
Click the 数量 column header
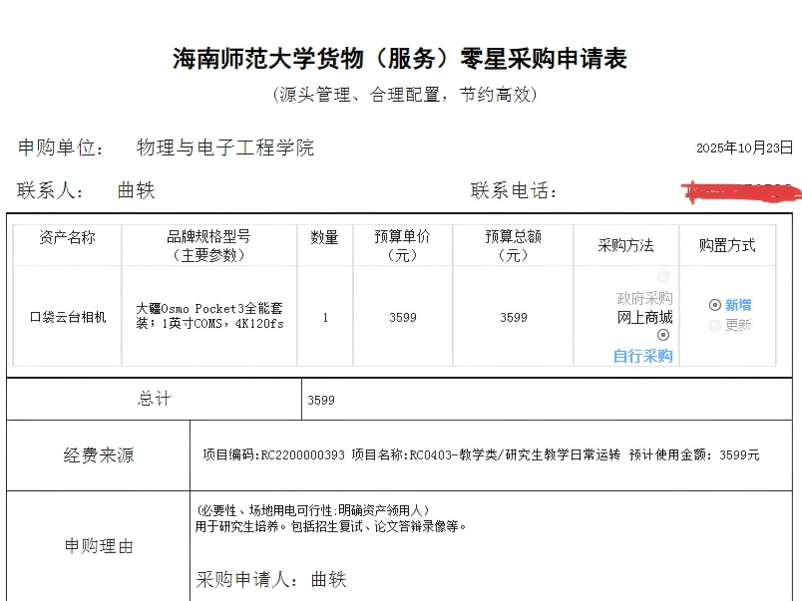coord(324,237)
